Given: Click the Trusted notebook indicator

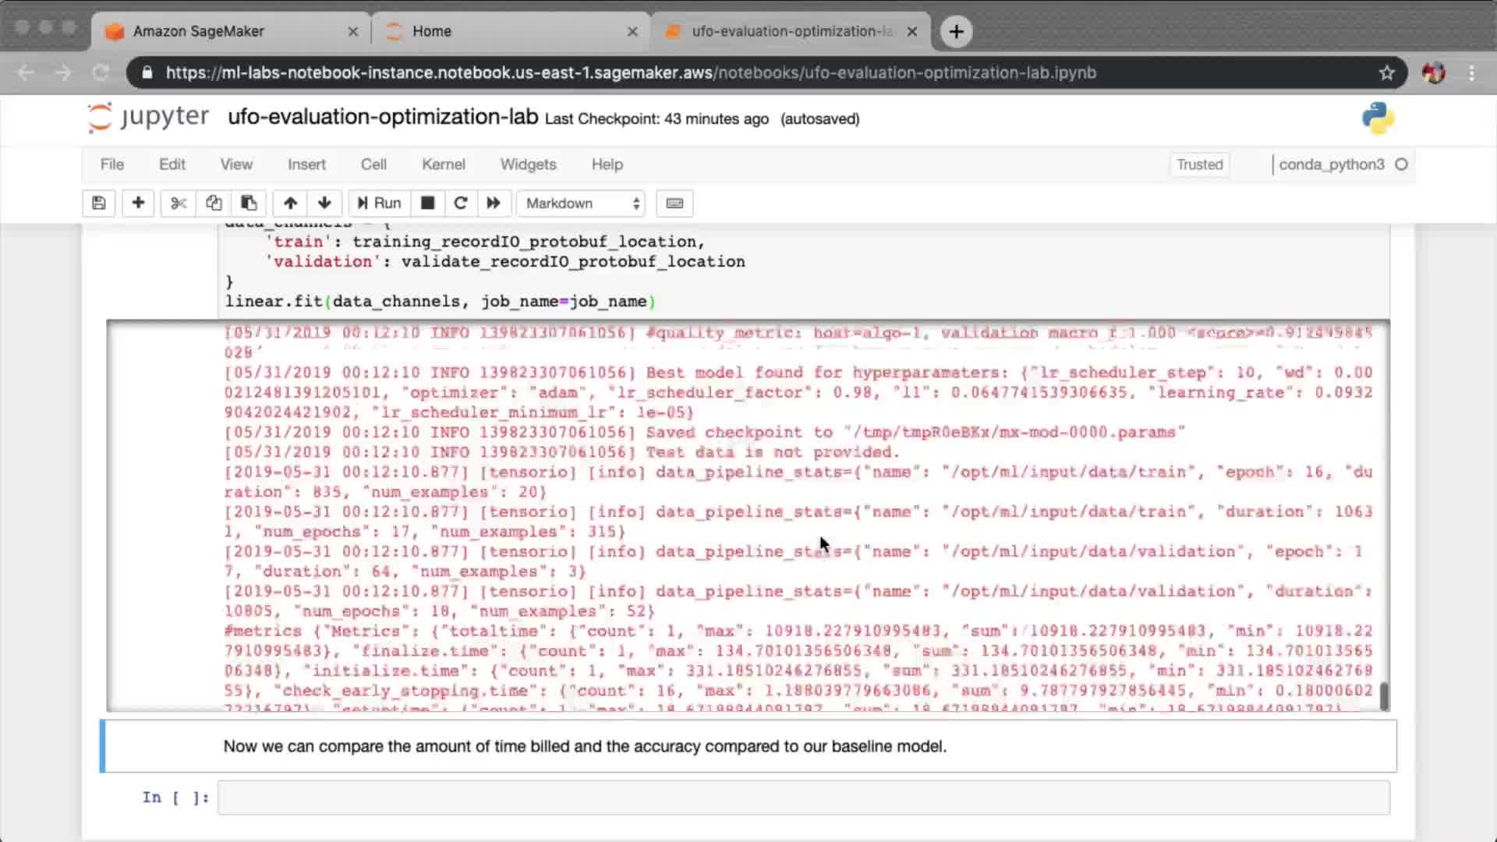Looking at the screenshot, I should [1199, 165].
